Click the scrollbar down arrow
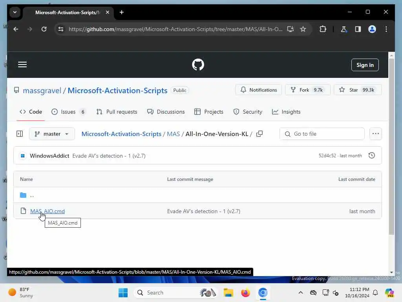The height and width of the screenshot is (302, 402). click(391, 272)
